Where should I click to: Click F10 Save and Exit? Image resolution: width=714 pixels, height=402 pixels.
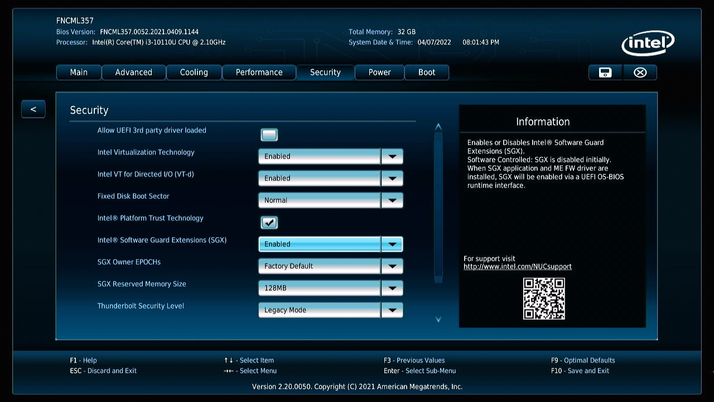(580, 371)
